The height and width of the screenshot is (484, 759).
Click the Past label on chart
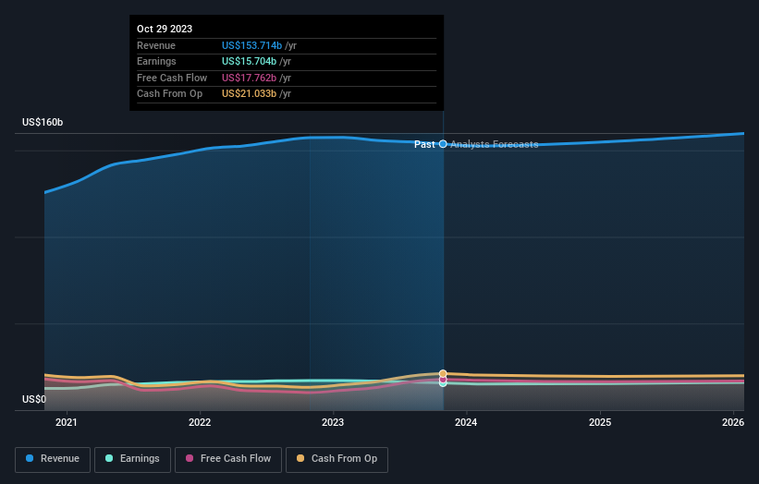click(424, 144)
